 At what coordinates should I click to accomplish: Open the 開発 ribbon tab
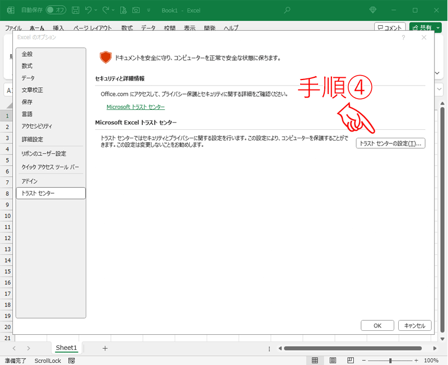coord(209,27)
